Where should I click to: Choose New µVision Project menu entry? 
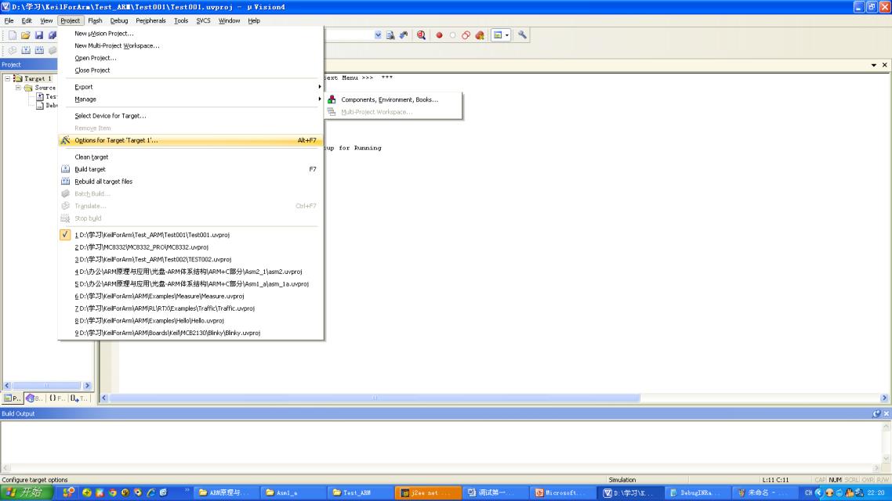190,34
